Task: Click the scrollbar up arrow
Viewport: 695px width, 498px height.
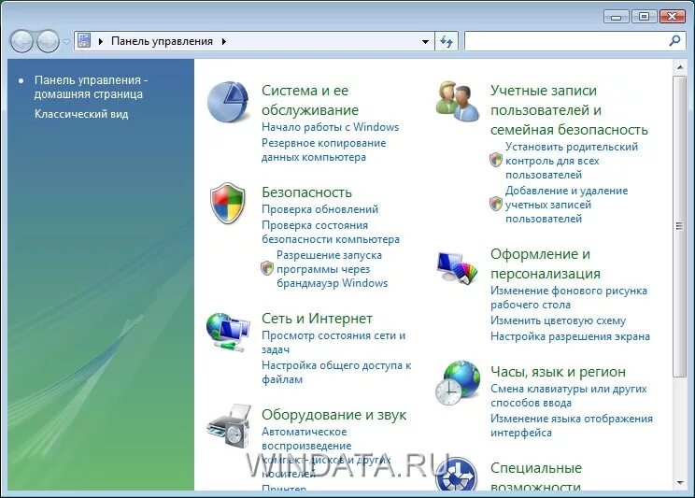Action: [x=679, y=67]
